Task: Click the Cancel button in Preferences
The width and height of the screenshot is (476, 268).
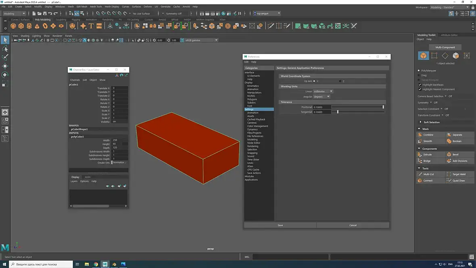Action: pyautogui.click(x=353, y=225)
